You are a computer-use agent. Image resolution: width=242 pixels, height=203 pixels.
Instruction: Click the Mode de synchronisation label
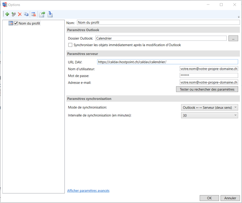[x=87, y=107]
